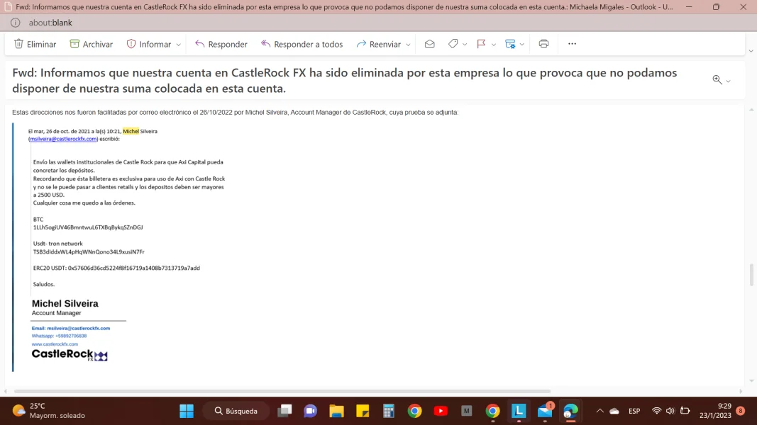The width and height of the screenshot is (757, 425).
Task: Click the signature Email msilveira@castlerockfx.com link
Action: [x=71, y=328]
